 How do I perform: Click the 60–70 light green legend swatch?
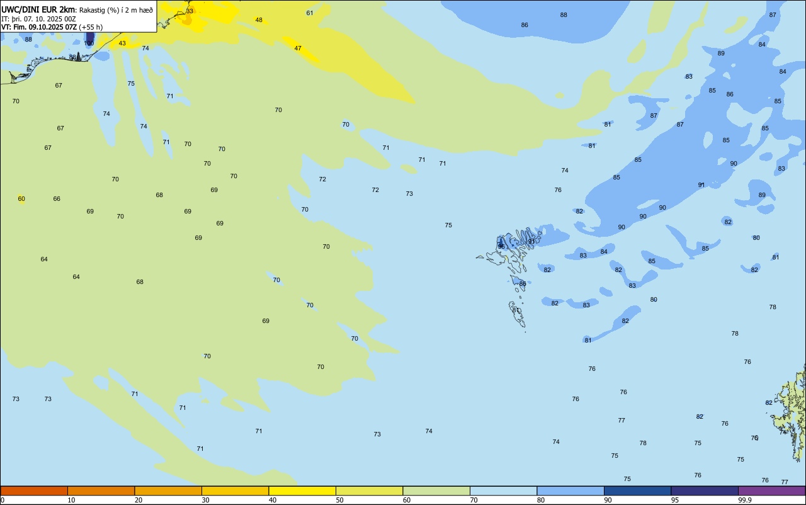click(436, 491)
